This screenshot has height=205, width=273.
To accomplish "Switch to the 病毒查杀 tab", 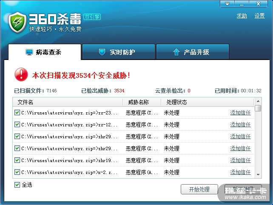I will pyautogui.click(x=45, y=52).
